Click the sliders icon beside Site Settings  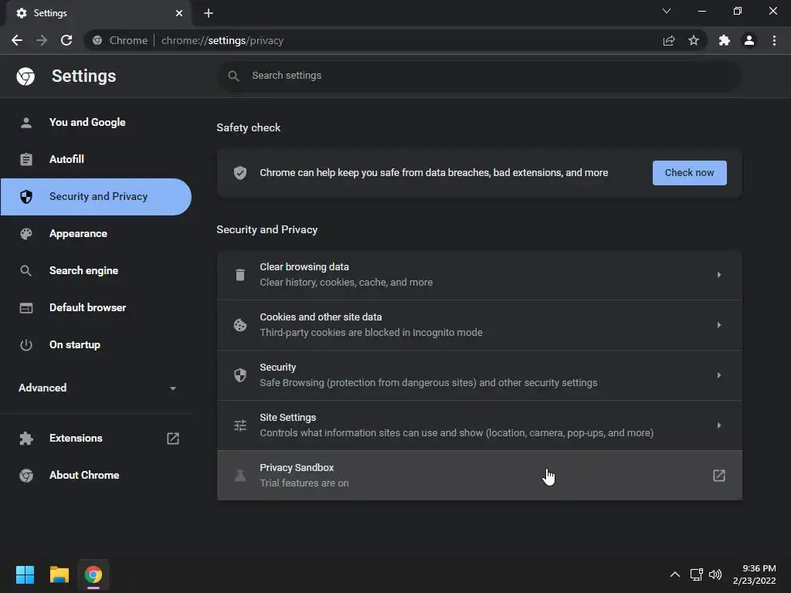[240, 425]
